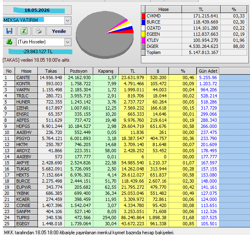Click the TUPRS closing price 254,00
This screenshot has height=235, width=250.
[x=110, y=218]
